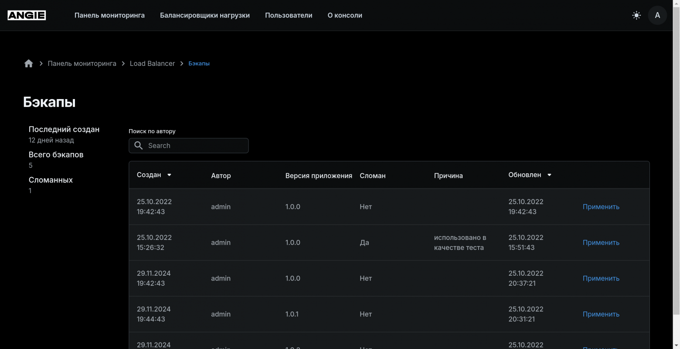The width and height of the screenshot is (680, 349).
Task: Open the user avatar menu
Action: tap(657, 15)
